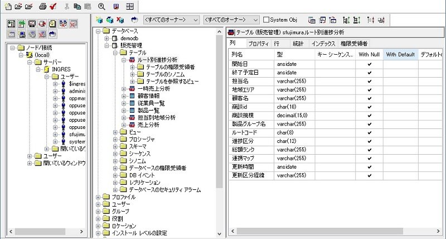Click the nodes panel horizontal scrollbar thumb
The image size is (446, 239).
[40, 232]
